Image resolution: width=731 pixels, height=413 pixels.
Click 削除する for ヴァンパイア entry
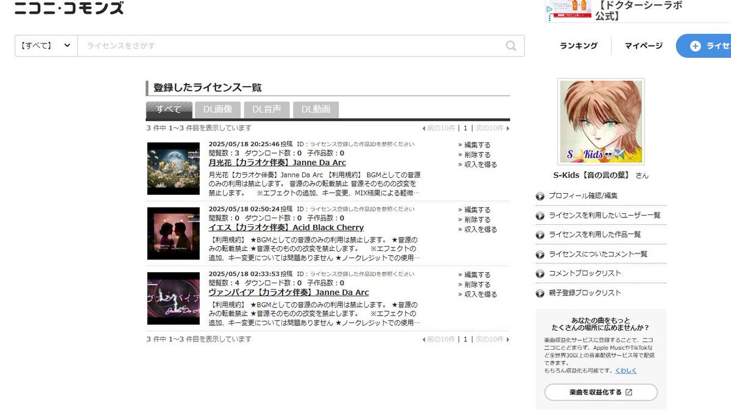coord(478,284)
